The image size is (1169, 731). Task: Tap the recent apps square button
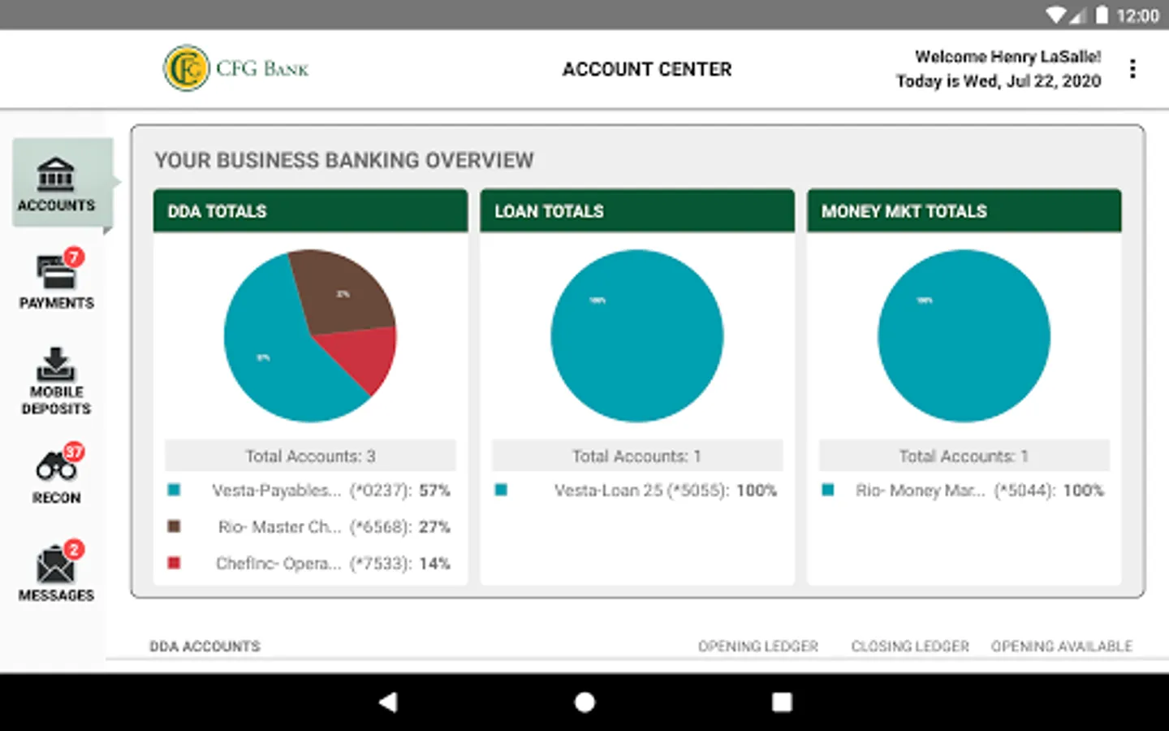click(782, 702)
